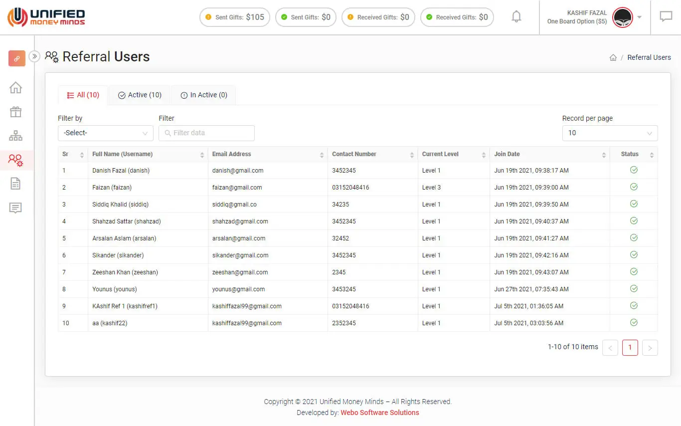Viewport: 681px width, 426px height.
Task: Go to Home via sidebar house icon
Action: (x=16, y=88)
